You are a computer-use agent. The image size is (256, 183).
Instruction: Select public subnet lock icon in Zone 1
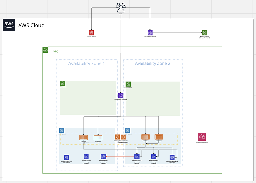click(x=62, y=83)
